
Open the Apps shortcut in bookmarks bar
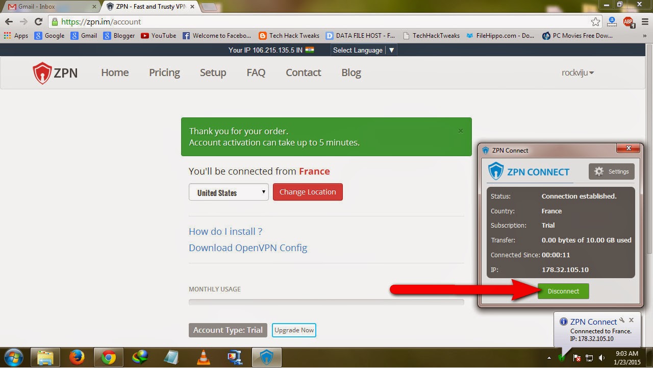click(x=16, y=36)
